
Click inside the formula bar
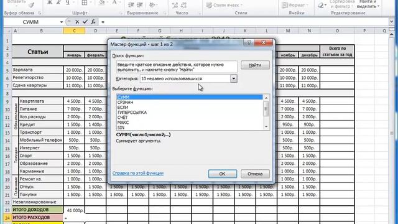pos(244,22)
